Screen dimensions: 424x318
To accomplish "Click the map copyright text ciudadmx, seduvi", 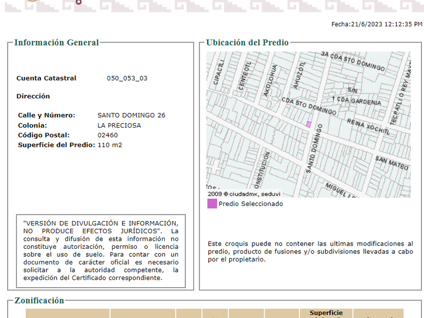I will [x=244, y=194].
